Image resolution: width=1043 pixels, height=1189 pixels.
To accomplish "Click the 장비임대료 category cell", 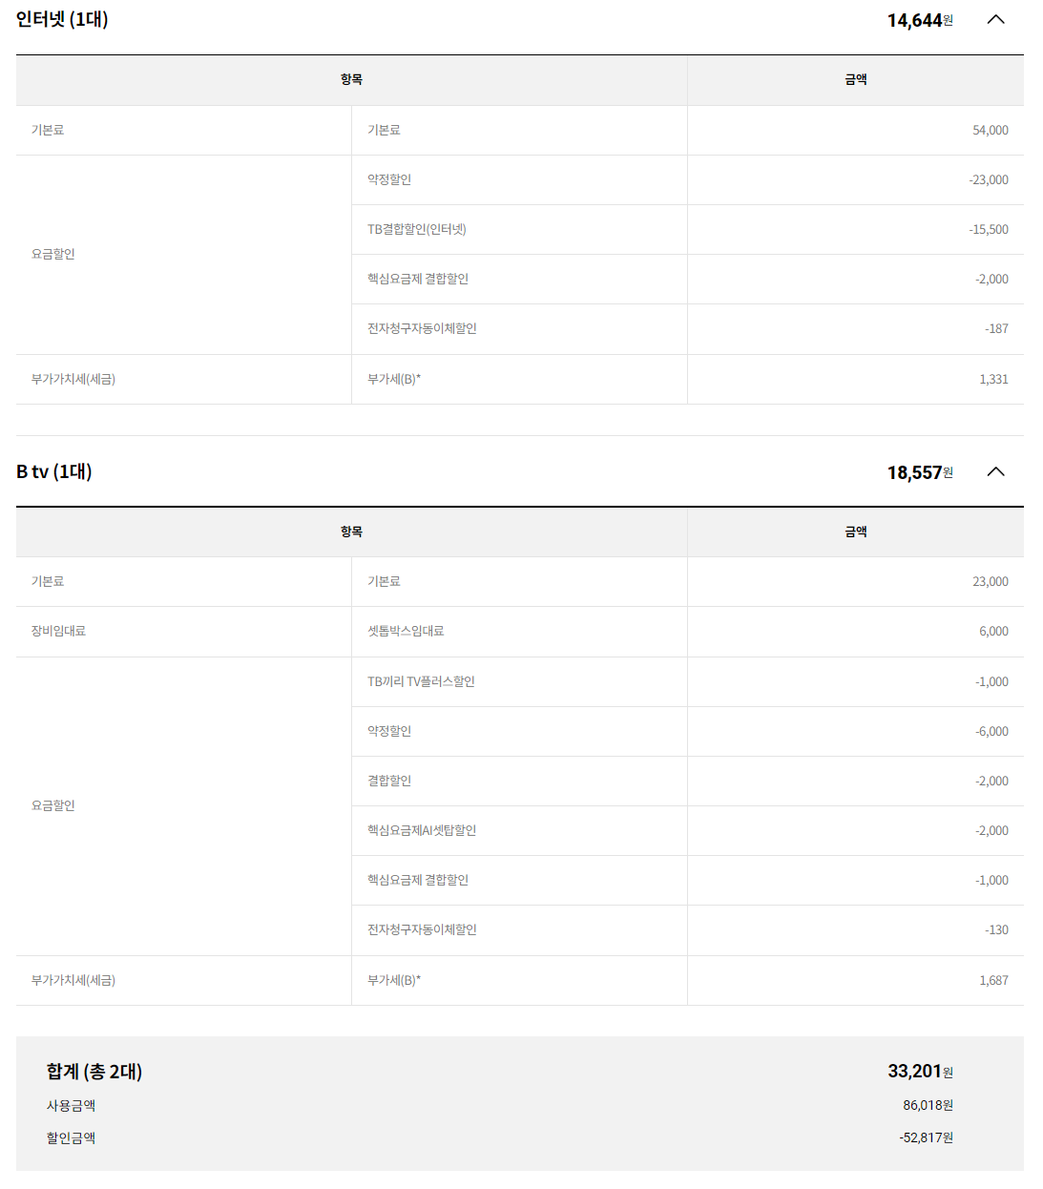I will pos(58,631).
